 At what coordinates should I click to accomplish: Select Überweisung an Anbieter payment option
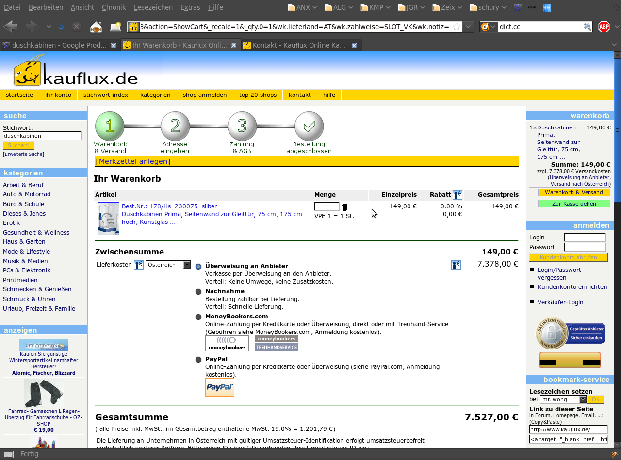tap(198, 267)
